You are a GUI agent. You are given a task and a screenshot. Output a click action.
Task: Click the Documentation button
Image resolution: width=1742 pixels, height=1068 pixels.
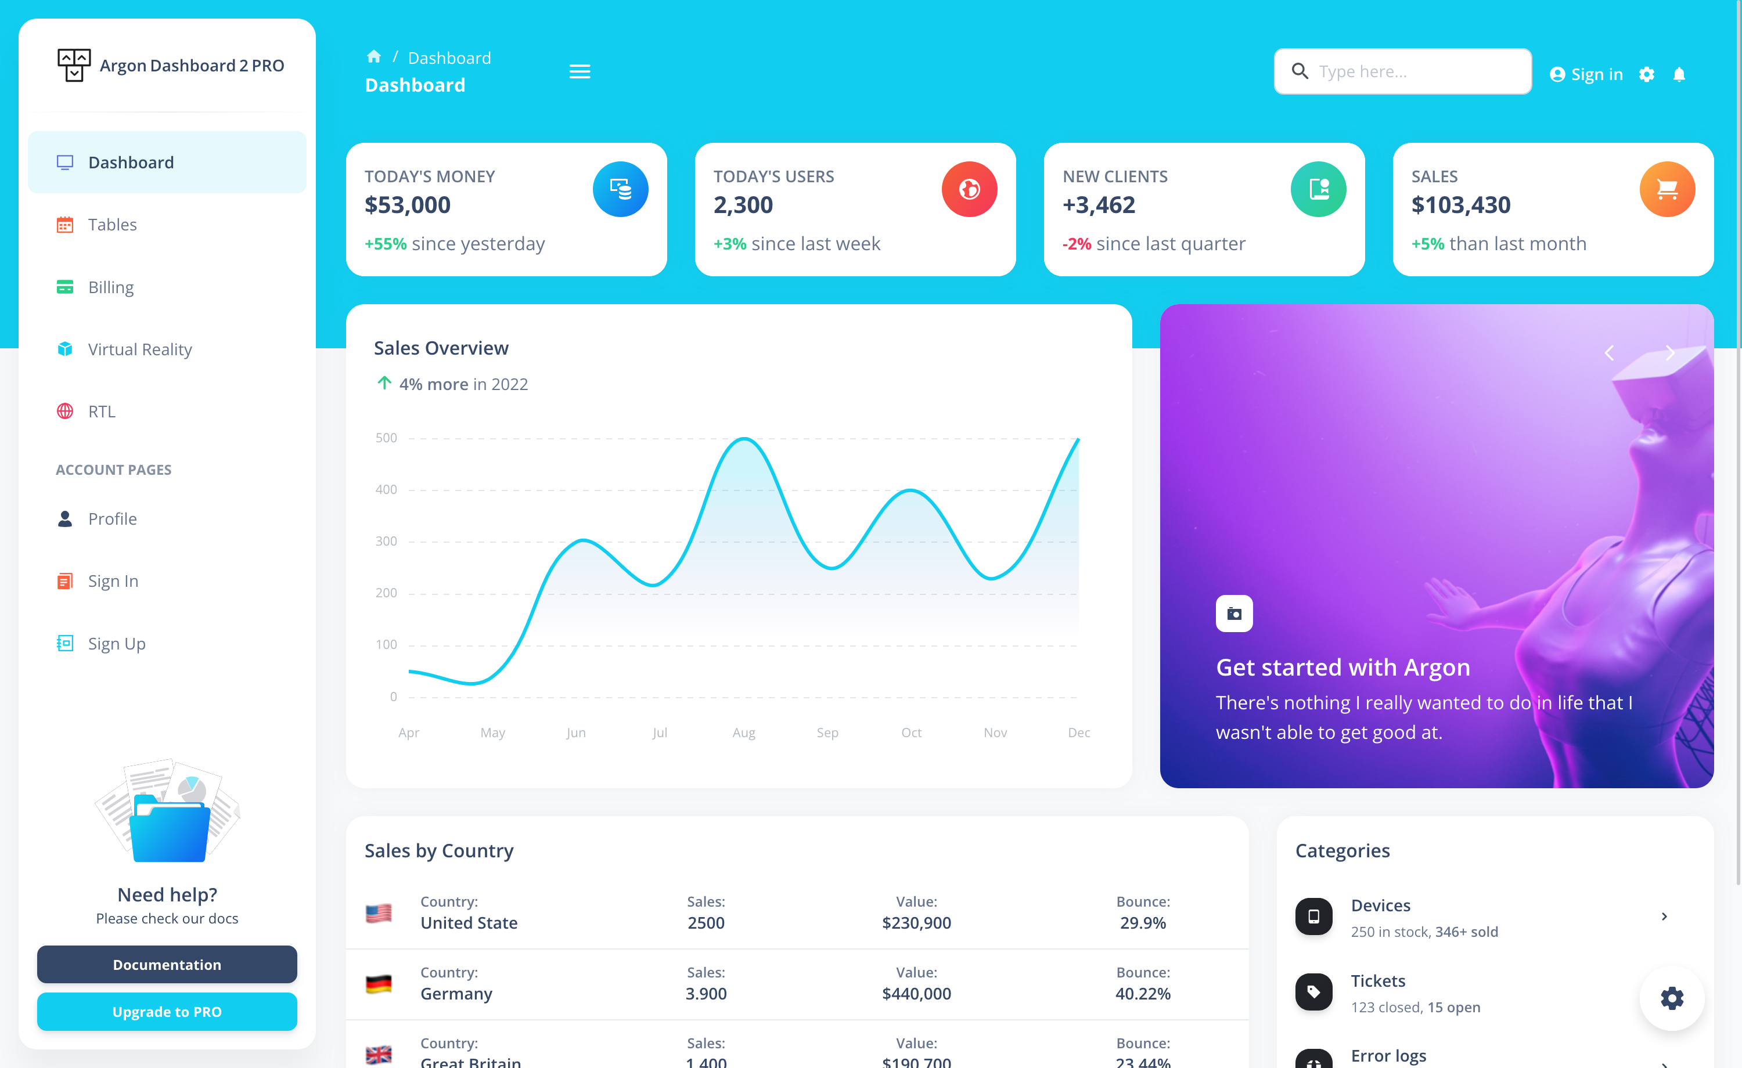click(167, 965)
